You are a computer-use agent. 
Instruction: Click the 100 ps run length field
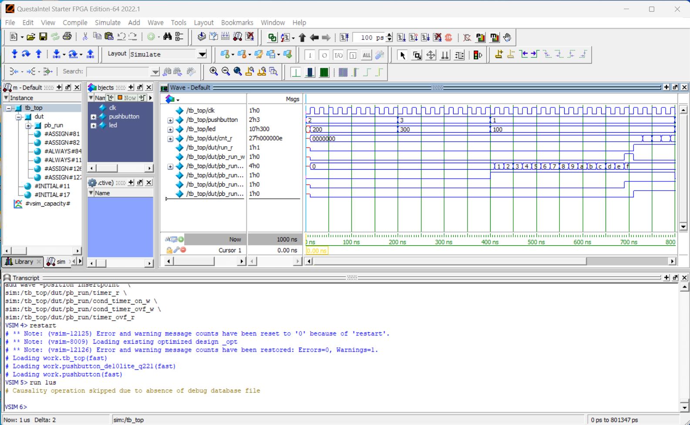369,37
